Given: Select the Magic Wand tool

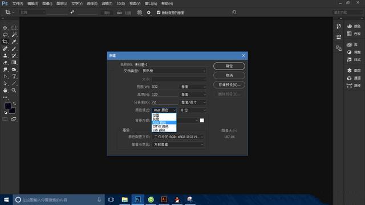Looking at the screenshot, I should tap(14, 35).
